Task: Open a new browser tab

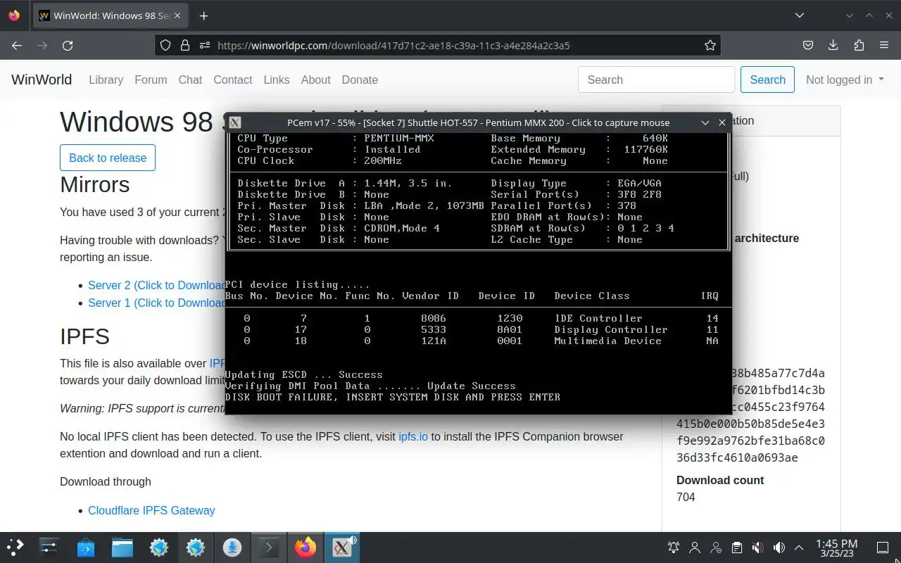Action: [203, 15]
